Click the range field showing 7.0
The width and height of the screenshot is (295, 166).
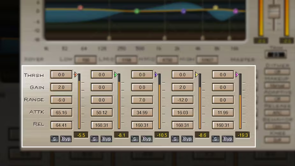142,100
